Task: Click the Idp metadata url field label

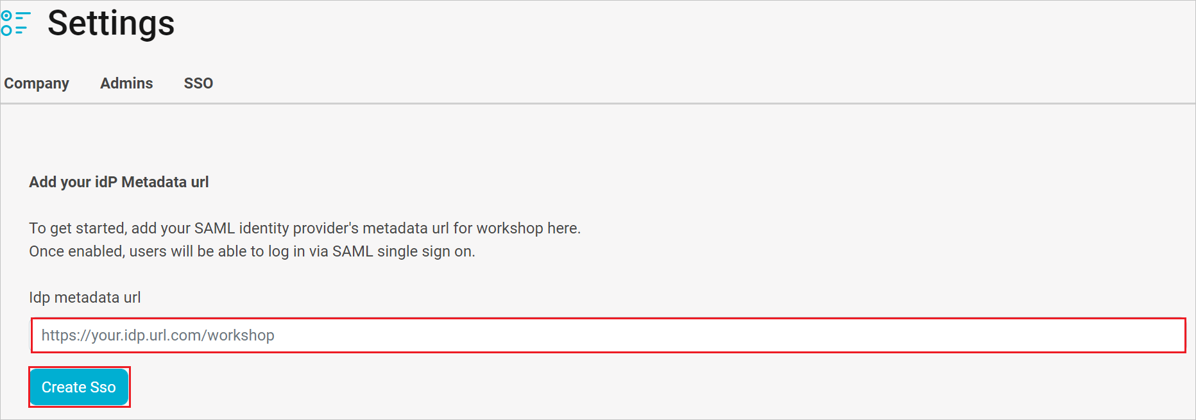Action: pyautogui.click(x=84, y=298)
